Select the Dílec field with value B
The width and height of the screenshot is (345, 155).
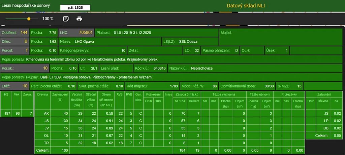(x=14, y=42)
